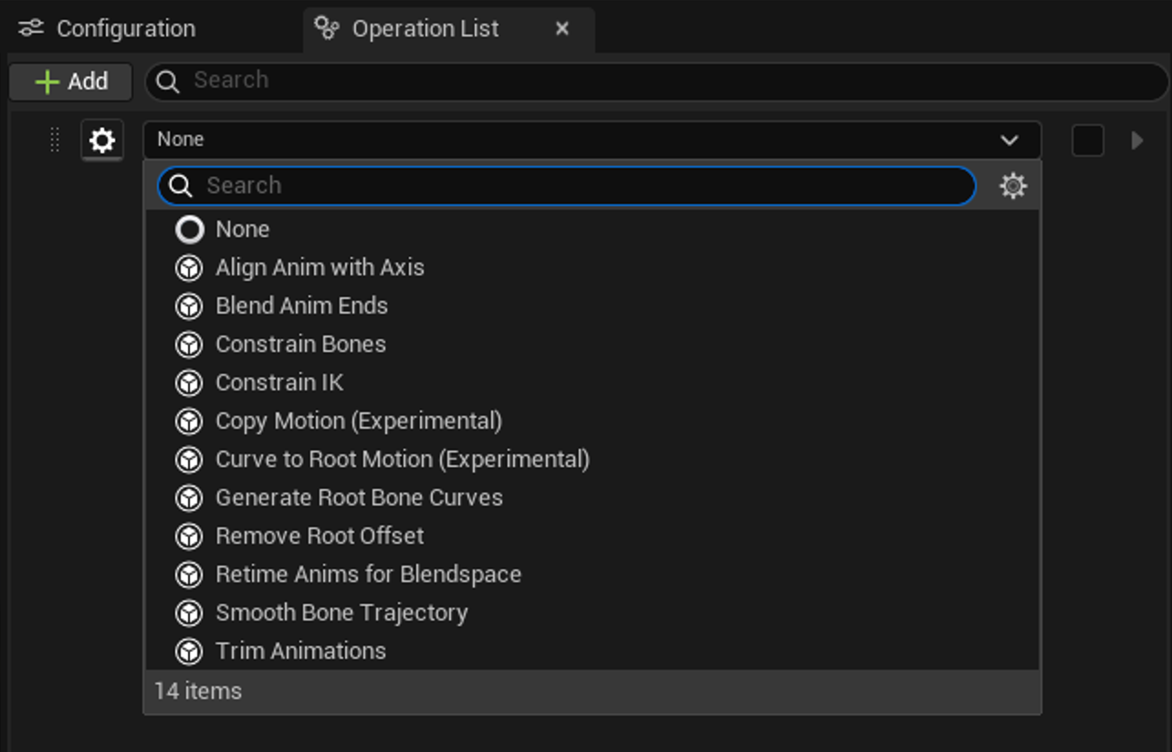Click the magnifier in picker Search
The width and height of the screenshot is (1172, 752).
[181, 186]
